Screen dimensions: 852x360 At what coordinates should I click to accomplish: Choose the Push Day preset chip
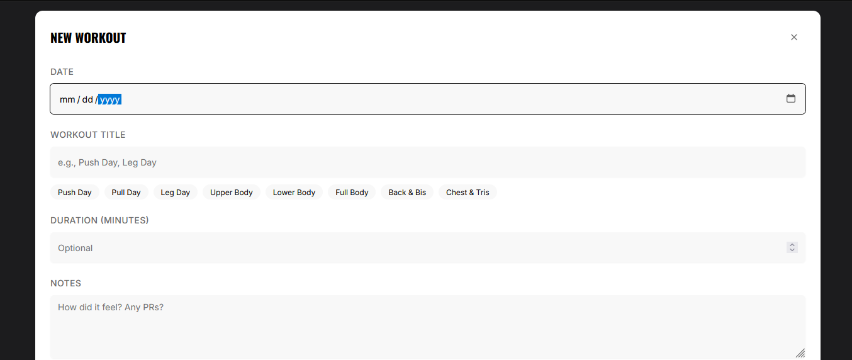click(x=75, y=193)
